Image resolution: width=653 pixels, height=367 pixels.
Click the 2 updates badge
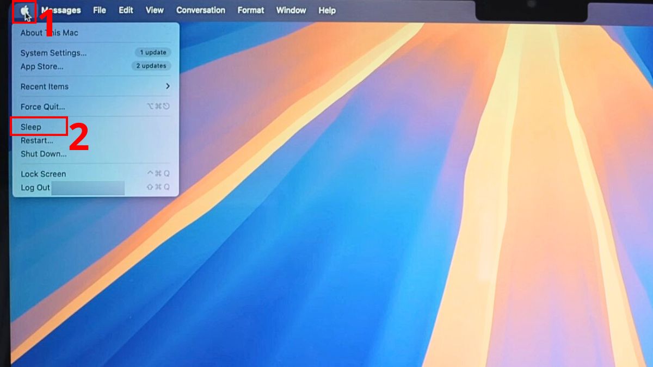click(x=151, y=65)
